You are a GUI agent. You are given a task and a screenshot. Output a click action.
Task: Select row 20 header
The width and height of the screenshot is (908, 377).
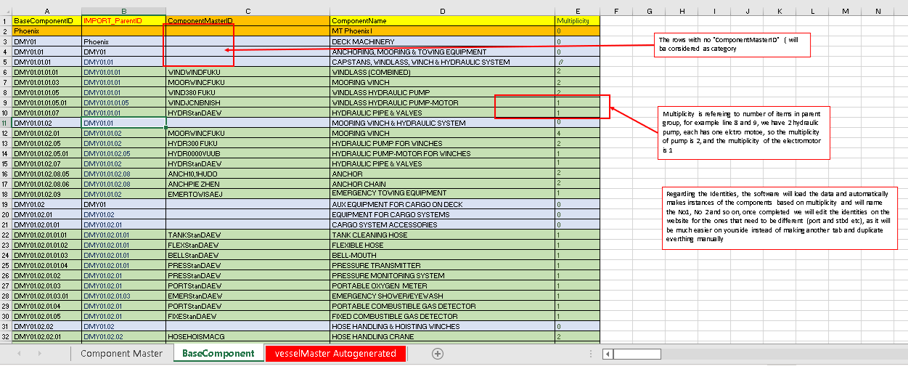point(6,214)
